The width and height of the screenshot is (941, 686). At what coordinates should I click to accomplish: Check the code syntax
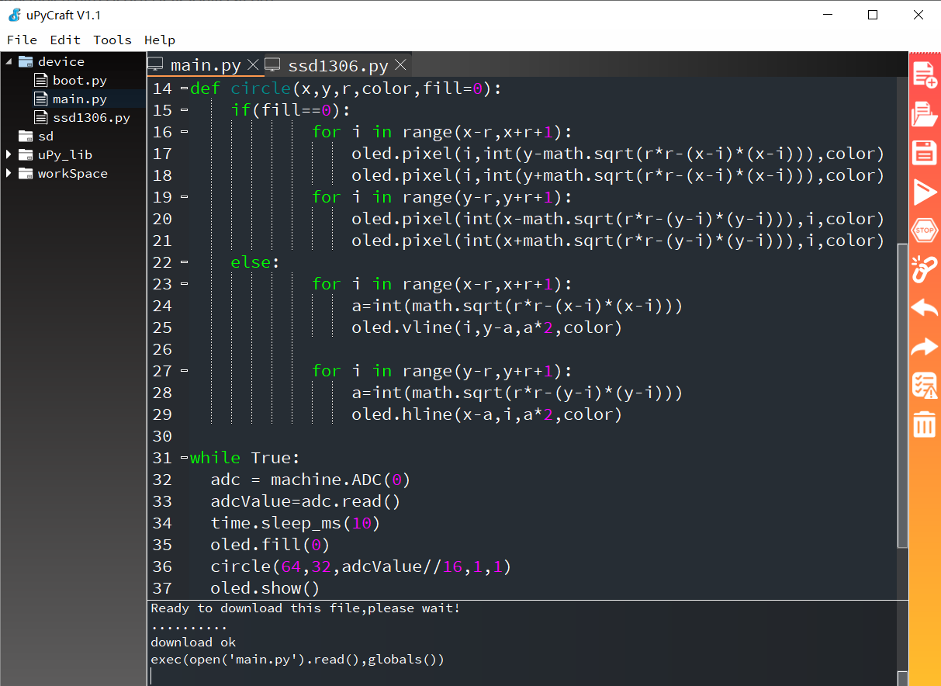[924, 386]
